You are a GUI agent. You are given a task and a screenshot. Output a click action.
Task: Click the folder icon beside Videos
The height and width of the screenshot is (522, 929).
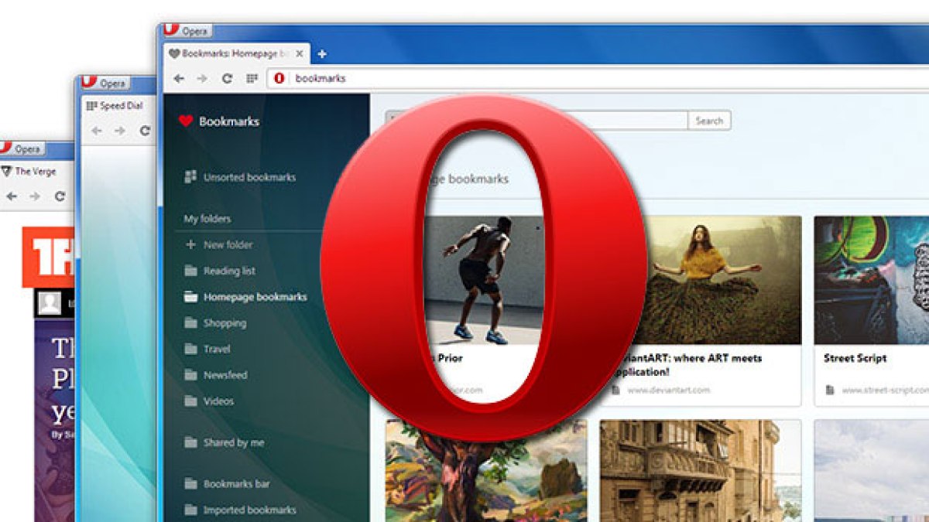(190, 401)
